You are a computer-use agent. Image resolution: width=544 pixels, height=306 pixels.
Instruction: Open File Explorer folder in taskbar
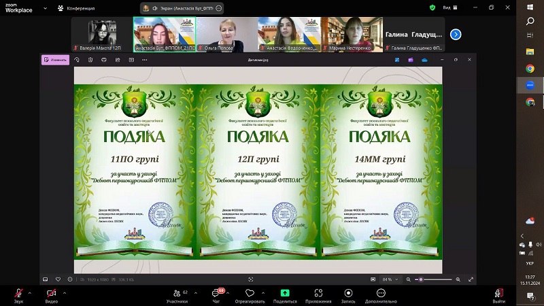pos(530,52)
